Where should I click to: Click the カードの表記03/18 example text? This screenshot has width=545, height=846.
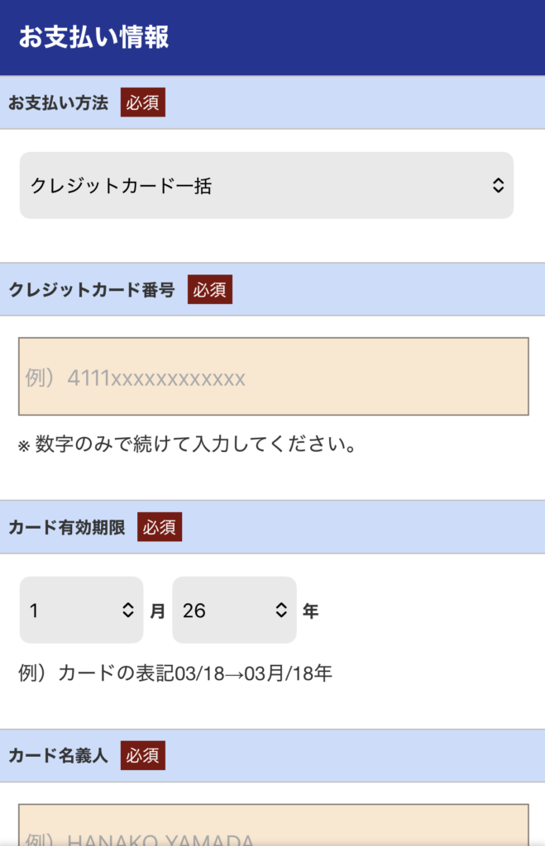(x=175, y=673)
